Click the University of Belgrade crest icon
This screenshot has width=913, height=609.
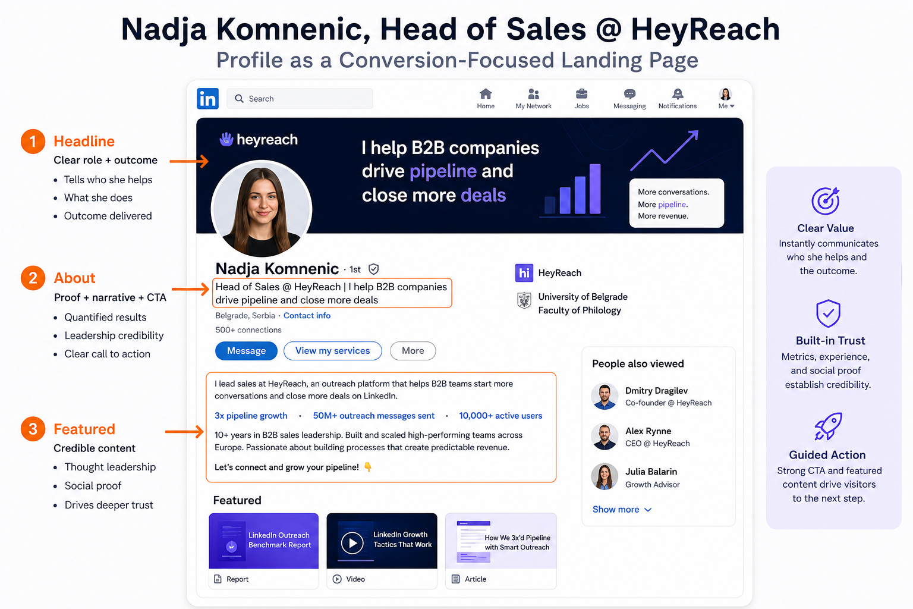point(524,301)
